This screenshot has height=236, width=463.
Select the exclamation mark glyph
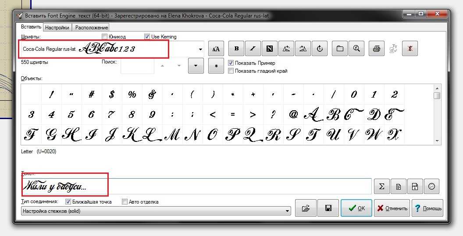(x=51, y=95)
